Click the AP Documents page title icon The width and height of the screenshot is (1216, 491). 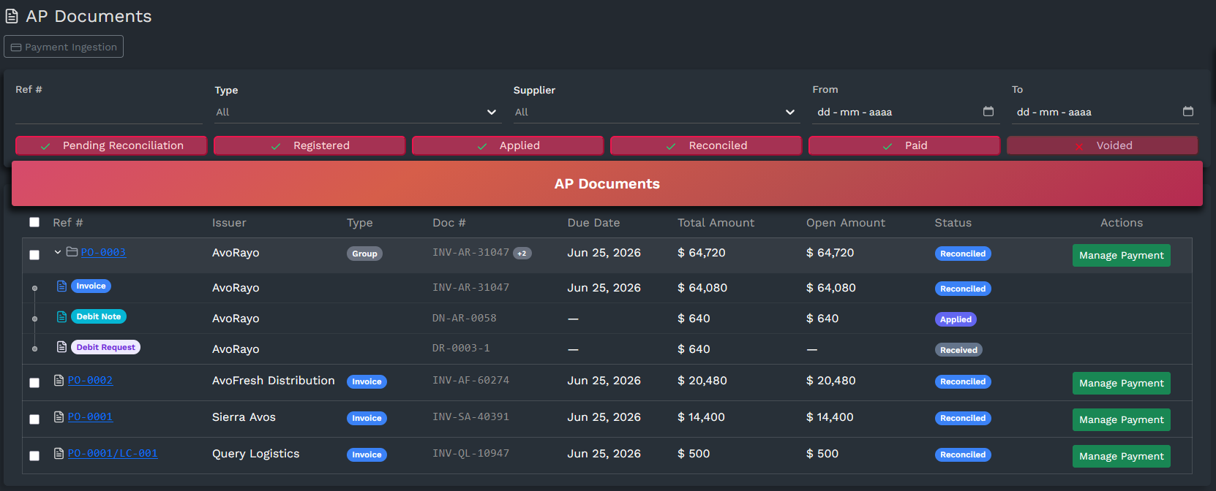tap(12, 16)
